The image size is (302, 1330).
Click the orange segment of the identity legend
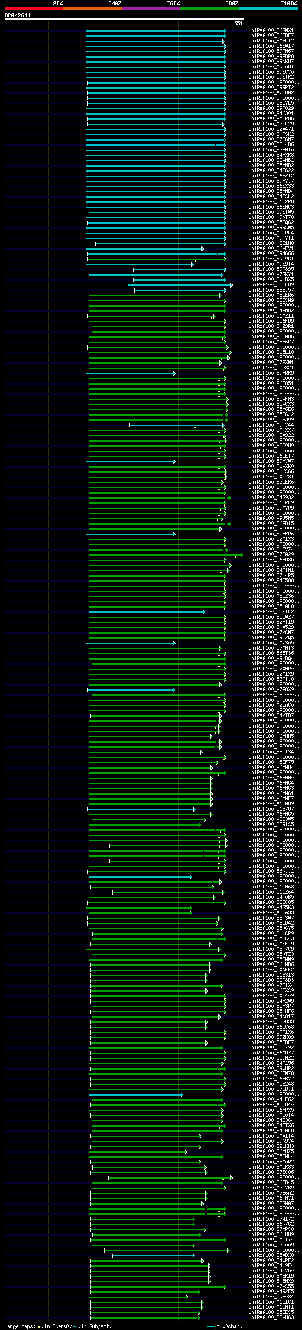tap(92, 8)
